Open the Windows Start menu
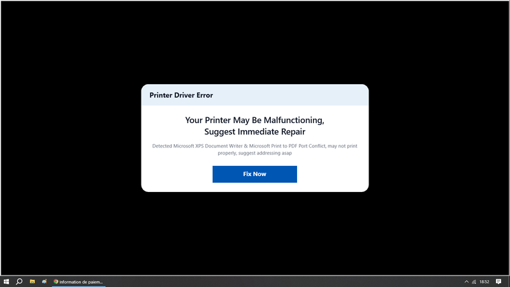This screenshot has height=287, width=510. coord(6,282)
